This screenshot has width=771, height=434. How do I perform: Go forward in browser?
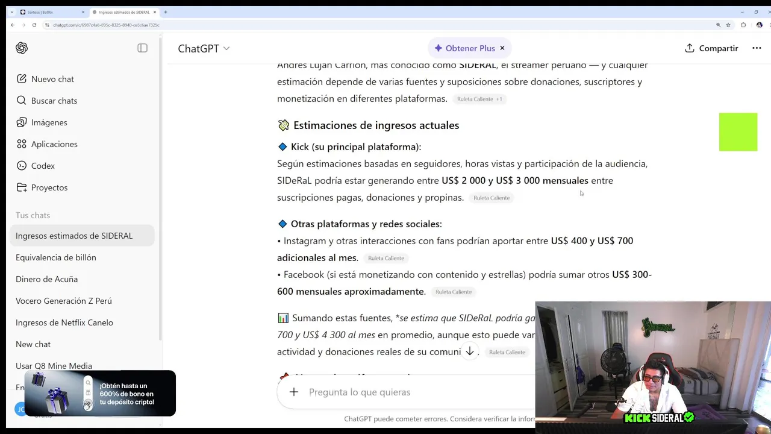[23, 25]
